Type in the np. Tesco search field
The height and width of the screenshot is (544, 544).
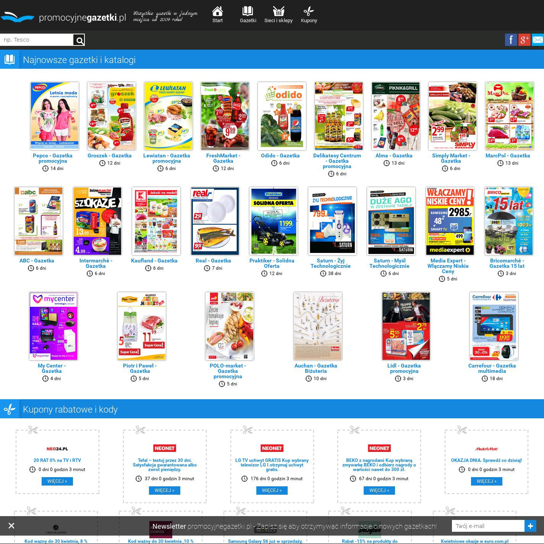coord(37,40)
